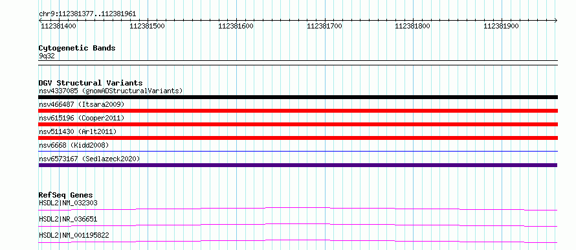Click the DGV Structural Variants track heading
The height and width of the screenshot is (250, 576).
pyautogui.click(x=91, y=83)
